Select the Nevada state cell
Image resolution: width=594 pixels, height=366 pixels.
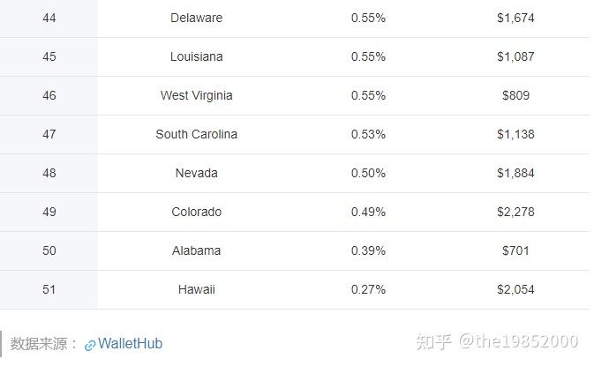coord(196,173)
